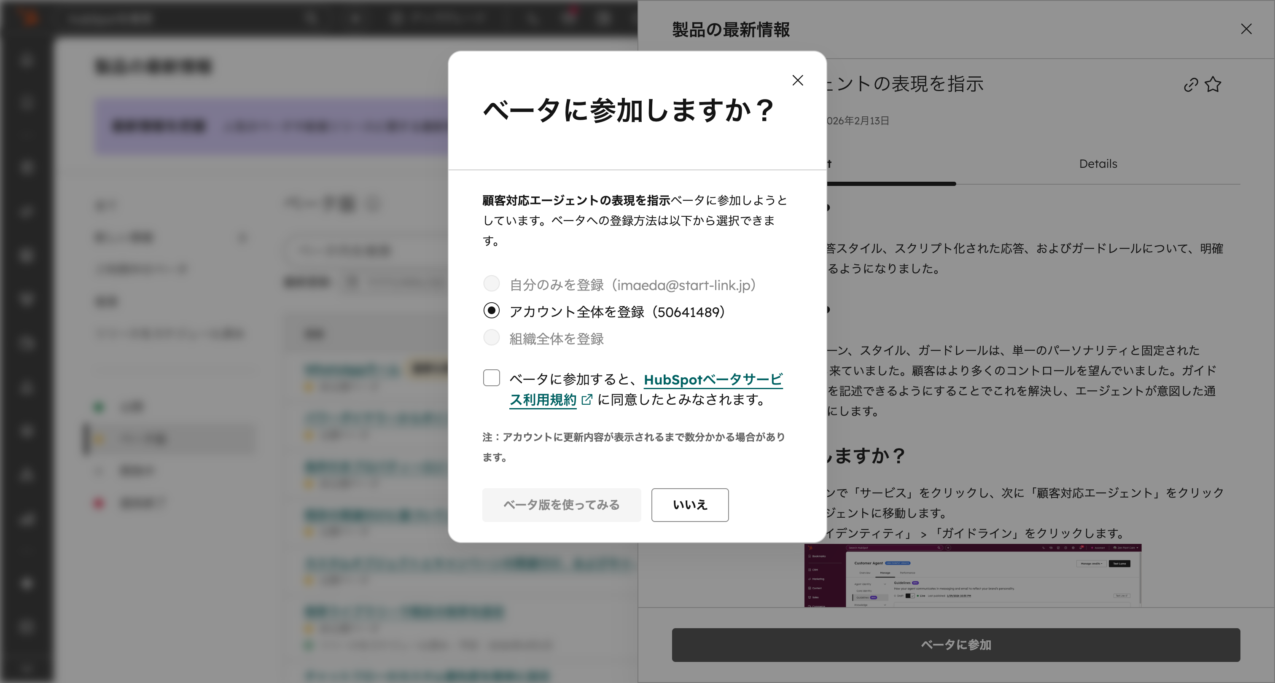Click bold text 顧客対応エージェントの表現を指示

pyautogui.click(x=576, y=200)
